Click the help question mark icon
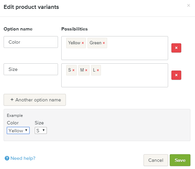 (x=7, y=158)
